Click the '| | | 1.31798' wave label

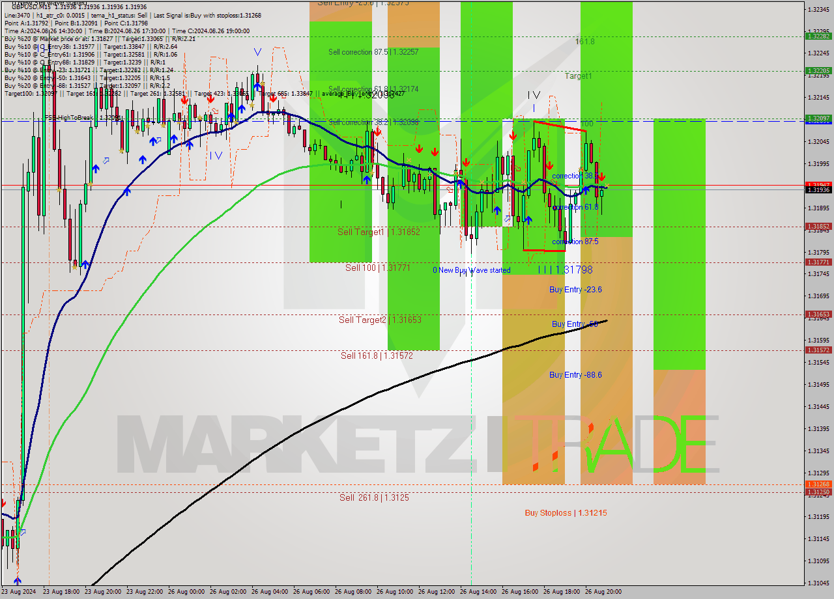click(566, 270)
